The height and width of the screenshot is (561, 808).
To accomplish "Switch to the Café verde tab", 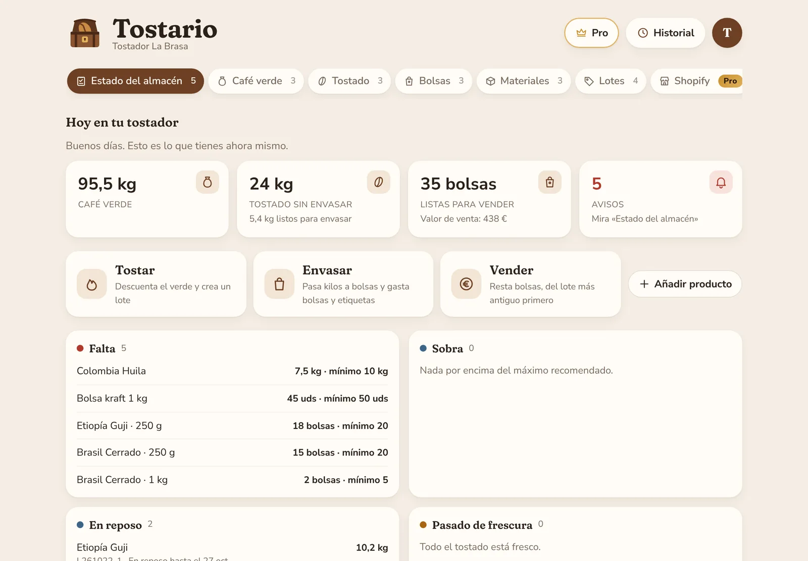I will pos(256,81).
